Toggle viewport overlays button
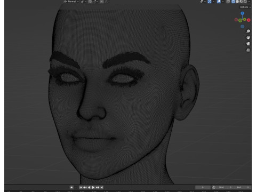256x192 pixels. [219, 2]
